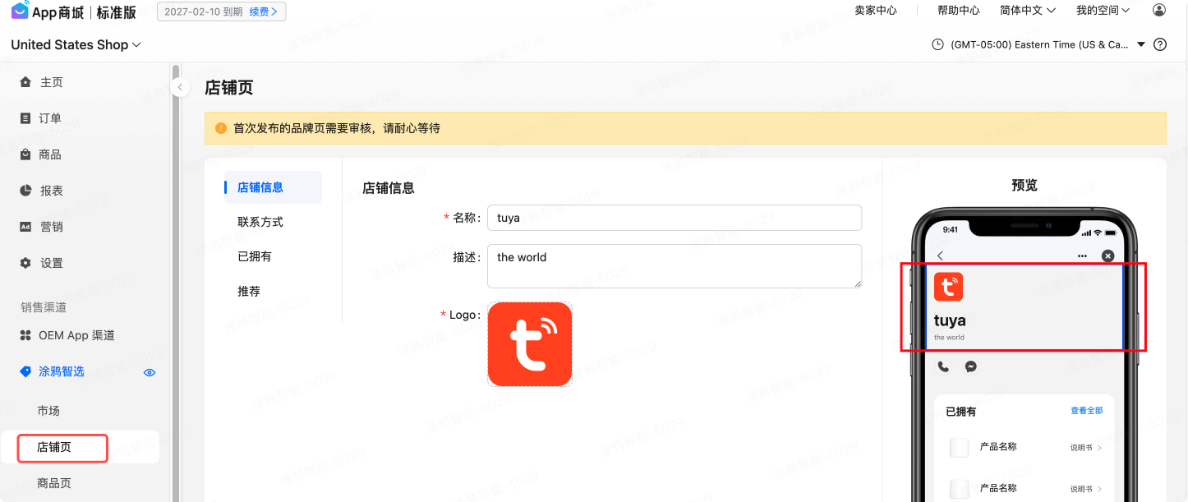1188x502 pixels.
Task: Switch to the 联系方式 tab
Action: click(x=260, y=222)
